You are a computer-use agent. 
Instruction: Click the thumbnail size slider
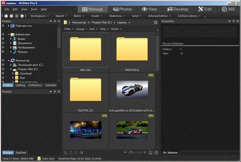131,152
